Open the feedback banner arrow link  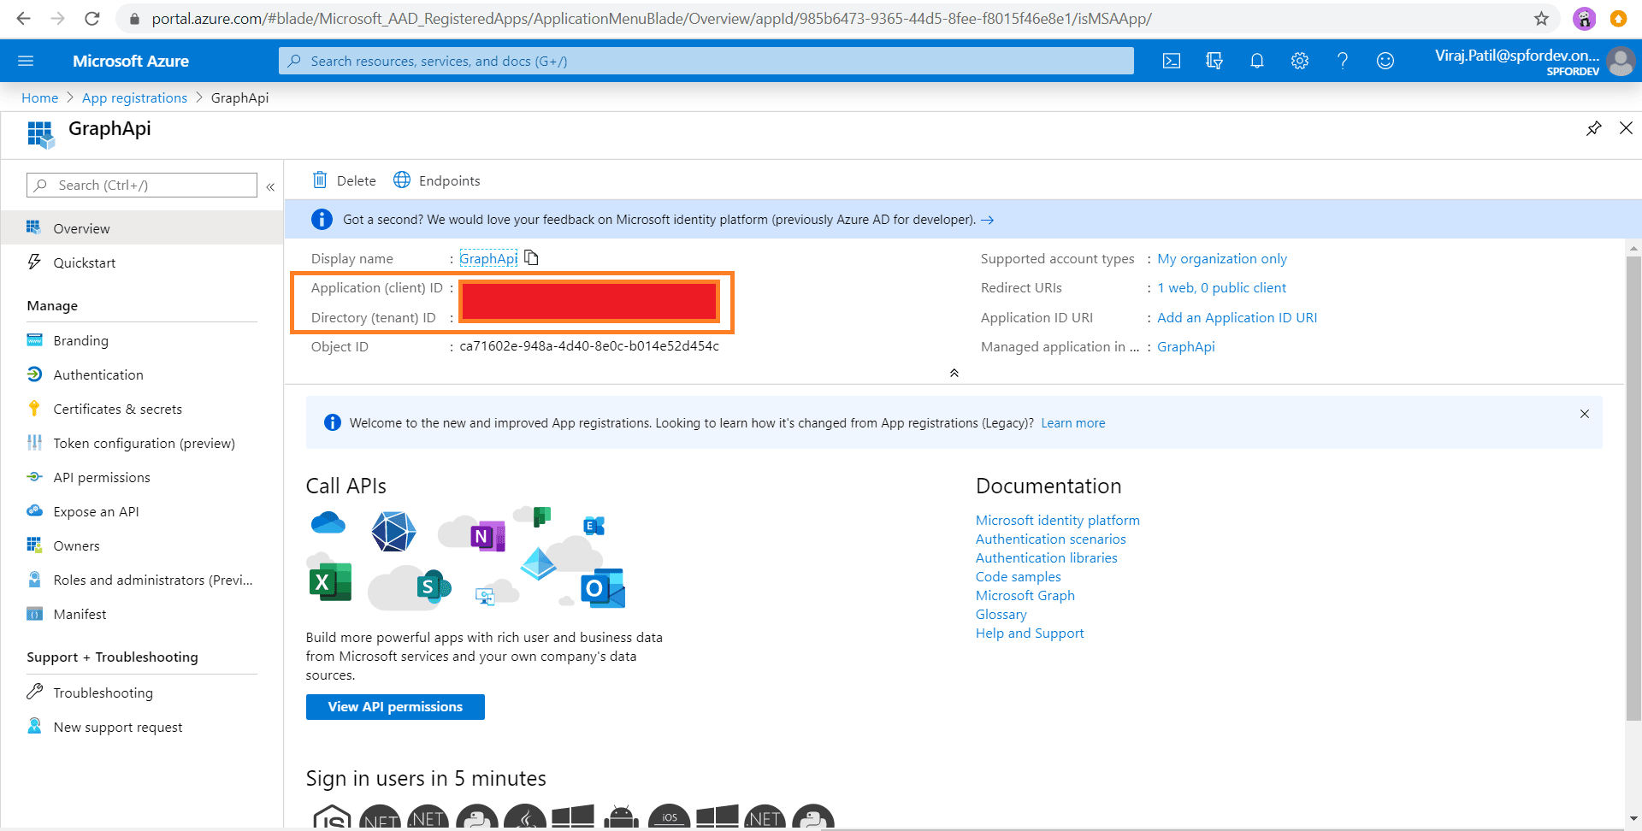987,220
